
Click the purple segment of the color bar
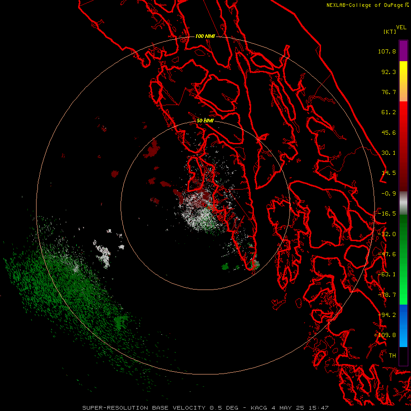pyautogui.click(x=403, y=51)
